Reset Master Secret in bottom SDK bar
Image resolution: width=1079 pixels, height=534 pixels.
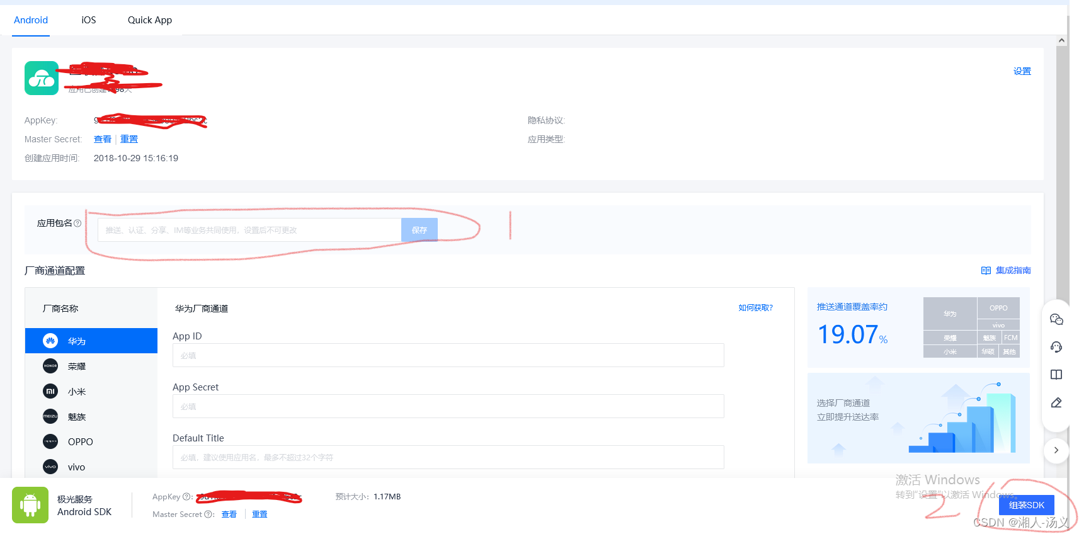click(260, 514)
